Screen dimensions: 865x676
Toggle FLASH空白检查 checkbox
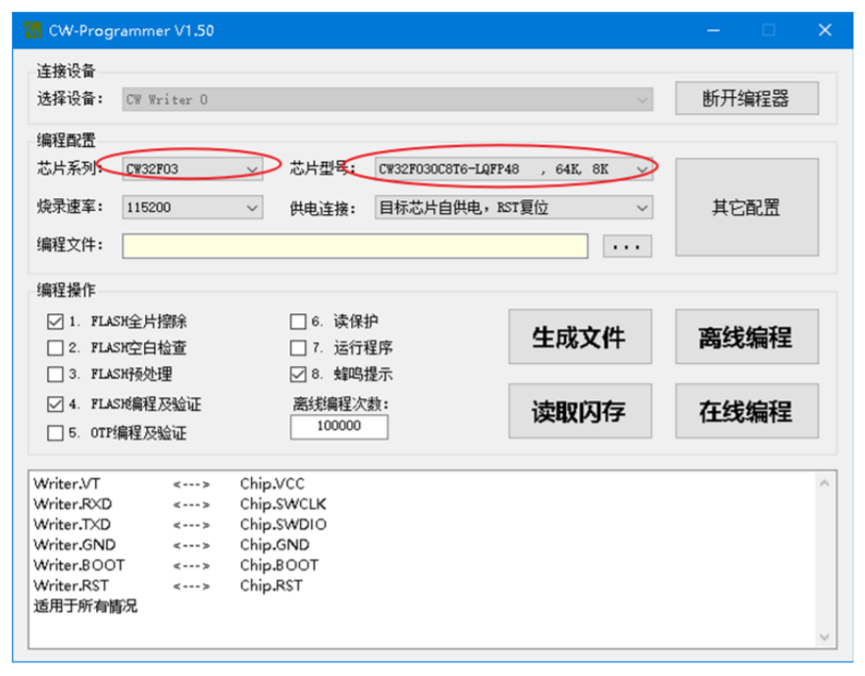pyautogui.click(x=55, y=347)
